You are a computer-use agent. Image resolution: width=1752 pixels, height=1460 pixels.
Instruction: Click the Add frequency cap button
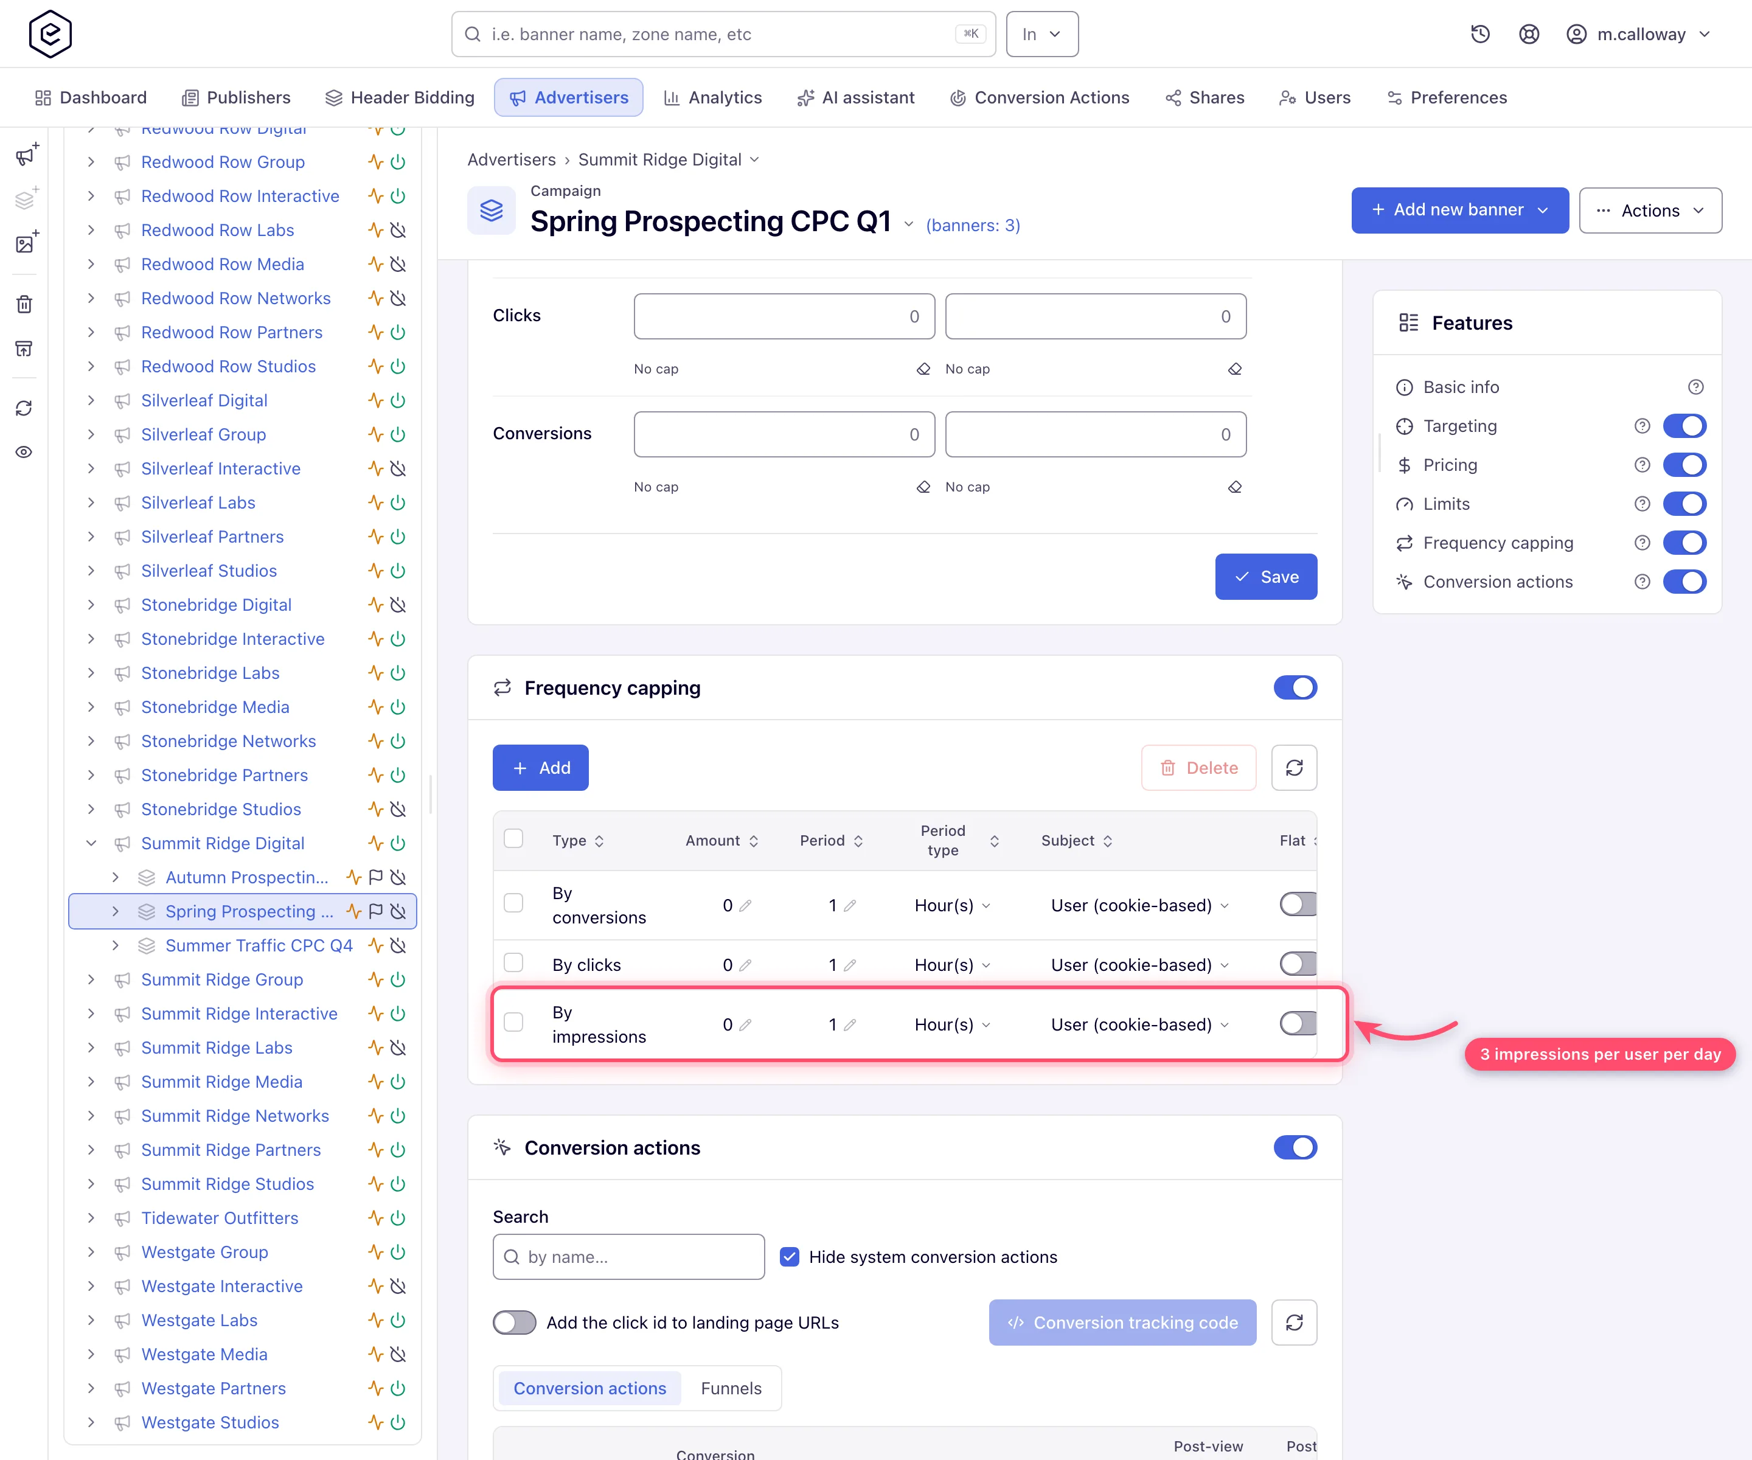coord(541,768)
